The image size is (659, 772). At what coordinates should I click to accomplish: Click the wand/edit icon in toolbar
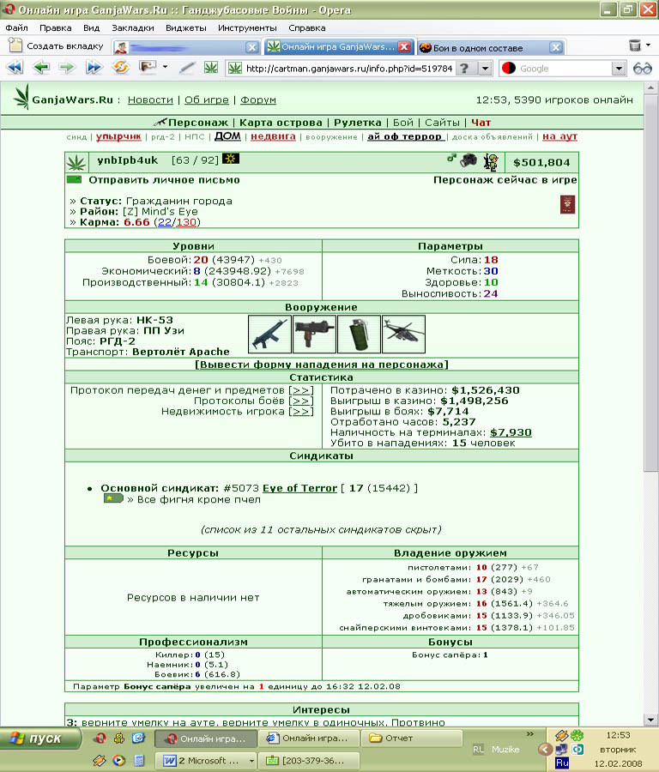tap(187, 68)
